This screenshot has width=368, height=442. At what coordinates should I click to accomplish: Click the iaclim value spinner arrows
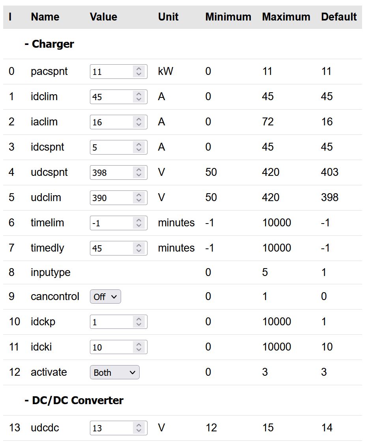pyautogui.click(x=138, y=122)
